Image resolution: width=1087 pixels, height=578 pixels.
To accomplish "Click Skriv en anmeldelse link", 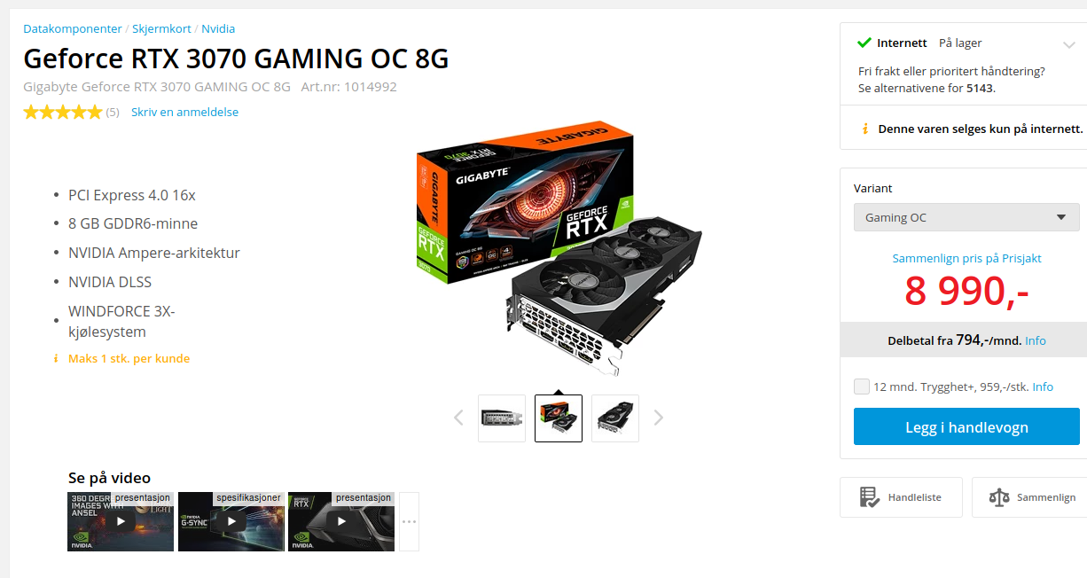I will (184, 112).
